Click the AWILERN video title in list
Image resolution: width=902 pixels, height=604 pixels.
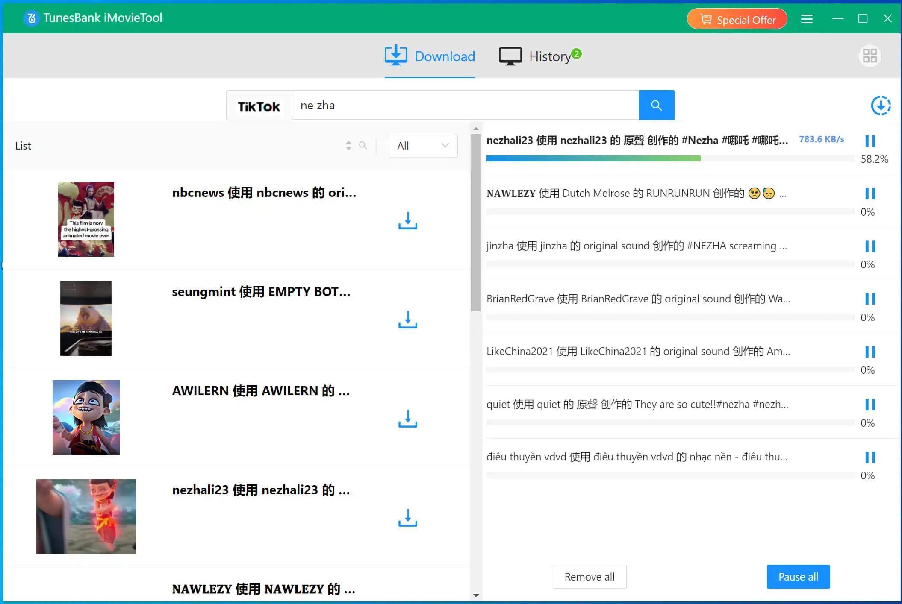coord(261,391)
